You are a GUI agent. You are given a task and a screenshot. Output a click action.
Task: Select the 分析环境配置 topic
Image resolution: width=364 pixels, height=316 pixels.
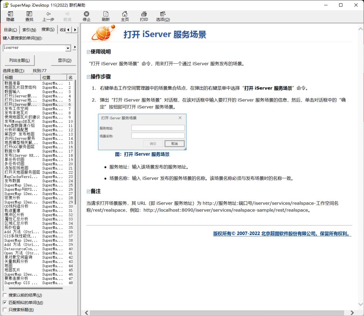pyautogui.click(x=16, y=130)
